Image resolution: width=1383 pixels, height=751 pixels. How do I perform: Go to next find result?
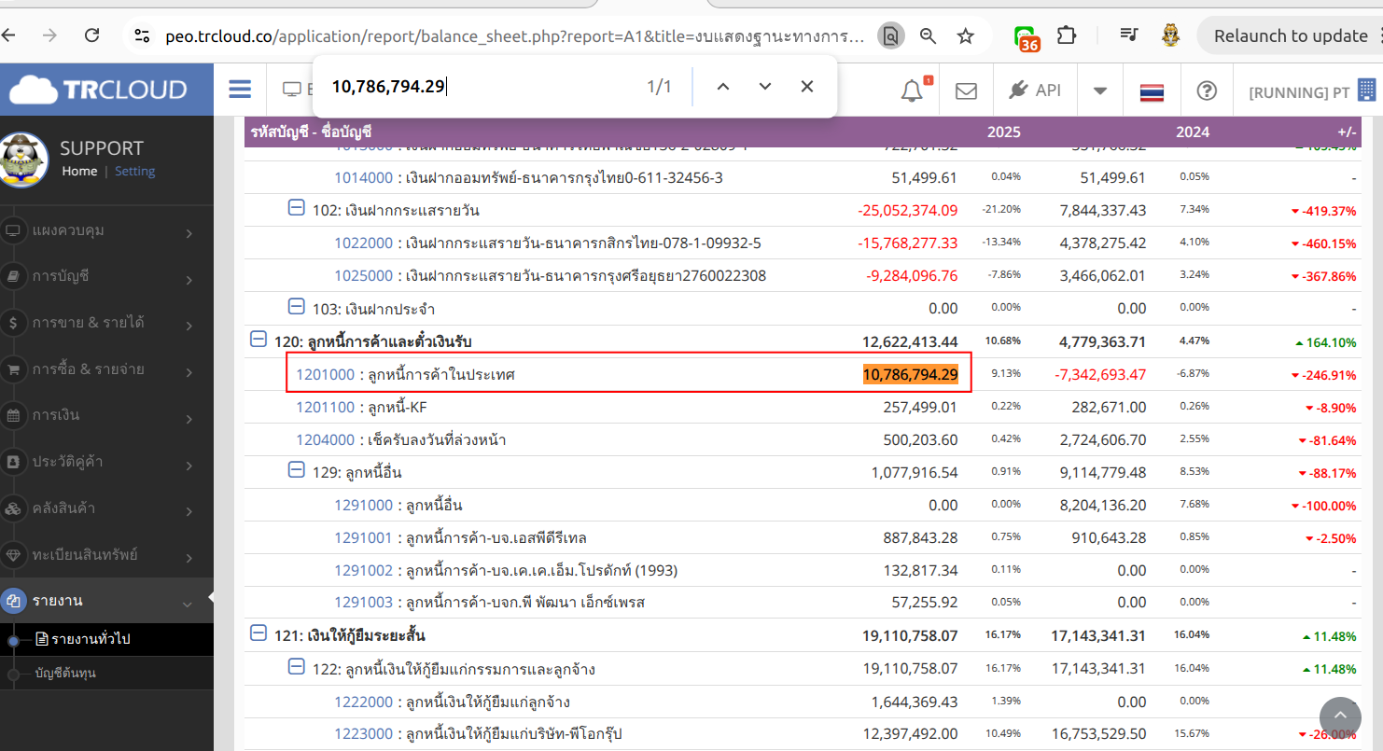(765, 87)
